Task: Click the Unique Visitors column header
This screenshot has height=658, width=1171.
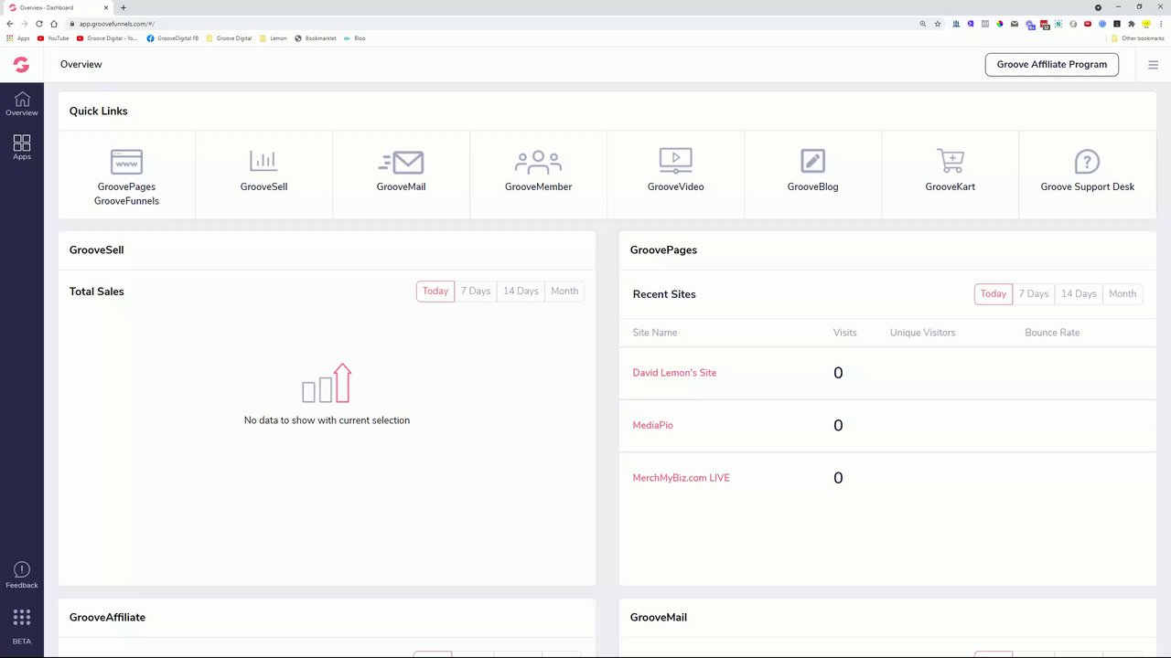Action: click(x=922, y=333)
